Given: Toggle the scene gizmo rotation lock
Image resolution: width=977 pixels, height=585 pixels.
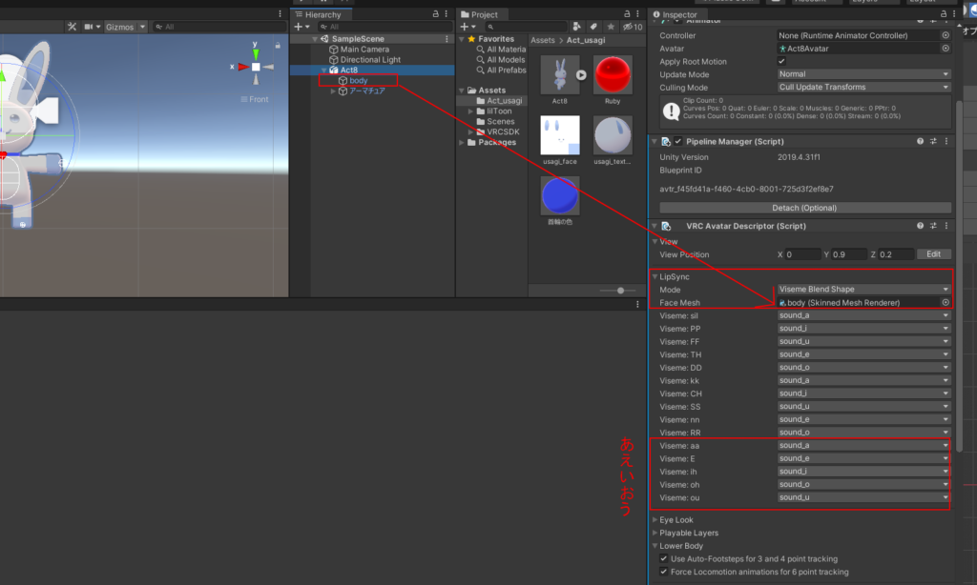Looking at the screenshot, I should pos(278,45).
